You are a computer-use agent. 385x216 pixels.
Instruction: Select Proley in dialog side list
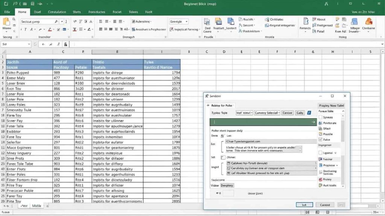tap(325, 180)
